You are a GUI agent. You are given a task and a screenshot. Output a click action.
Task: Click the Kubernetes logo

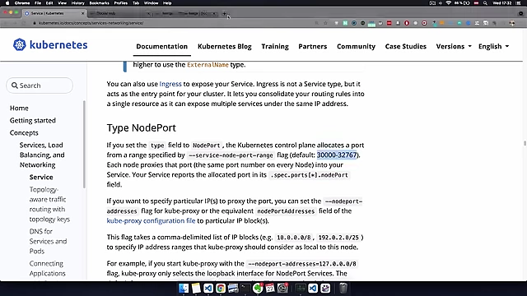coord(50,44)
